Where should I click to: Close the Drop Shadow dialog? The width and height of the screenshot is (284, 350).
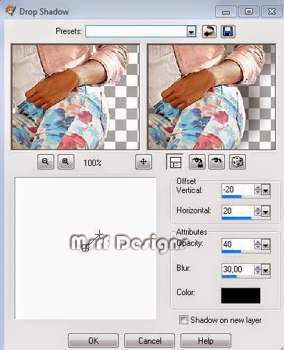tap(272, 12)
